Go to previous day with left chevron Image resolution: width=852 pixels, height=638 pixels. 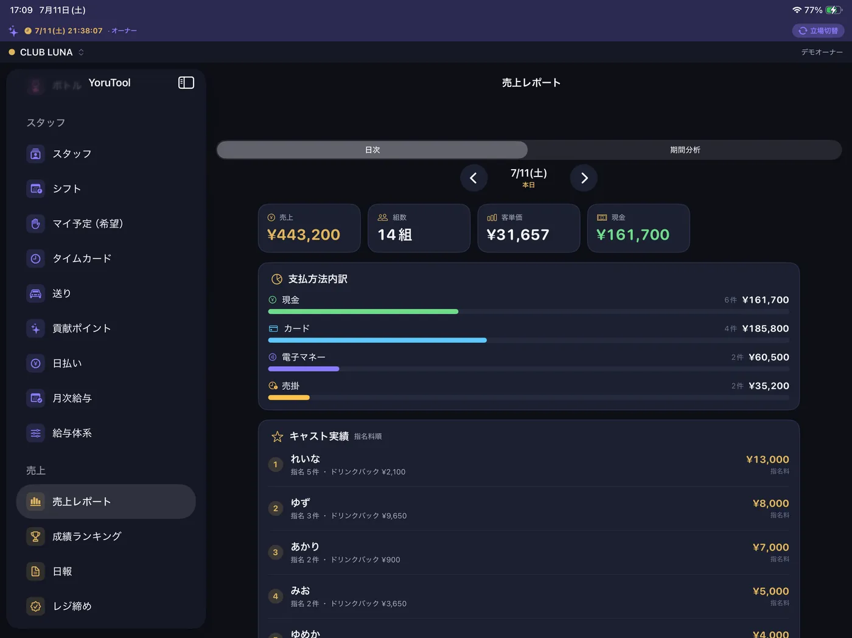pyautogui.click(x=473, y=178)
